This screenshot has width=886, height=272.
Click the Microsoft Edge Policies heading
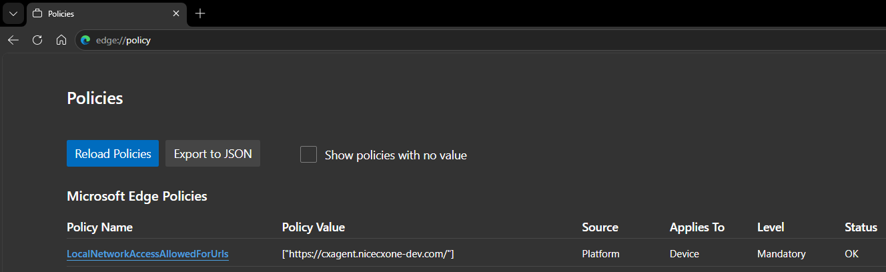pyautogui.click(x=137, y=196)
